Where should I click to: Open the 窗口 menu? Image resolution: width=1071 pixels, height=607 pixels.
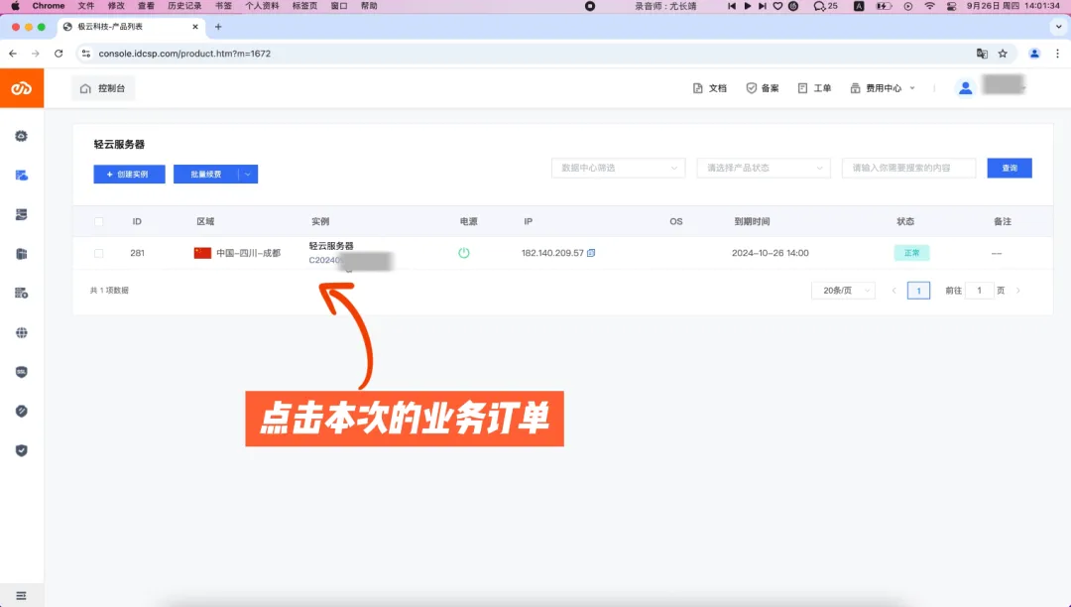click(x=339, y=6)
